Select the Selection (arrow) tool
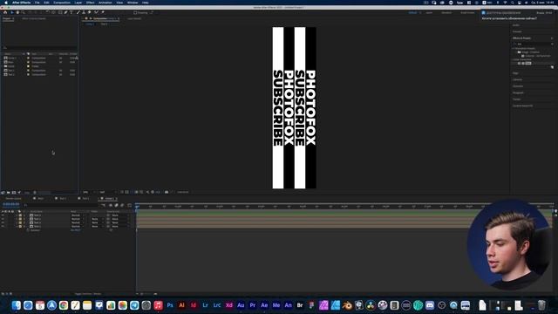The image size is (558, 314). coord(12,12)
